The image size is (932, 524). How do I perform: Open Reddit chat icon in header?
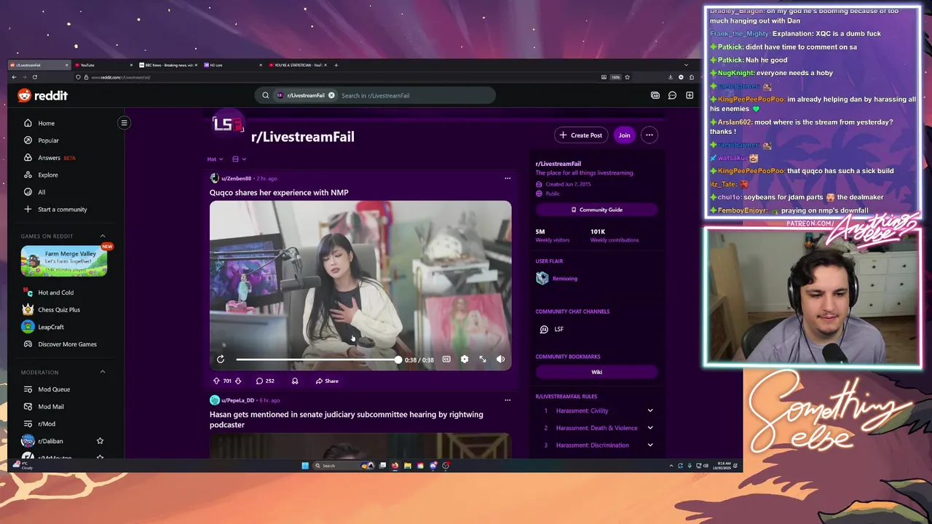[672, 95]
